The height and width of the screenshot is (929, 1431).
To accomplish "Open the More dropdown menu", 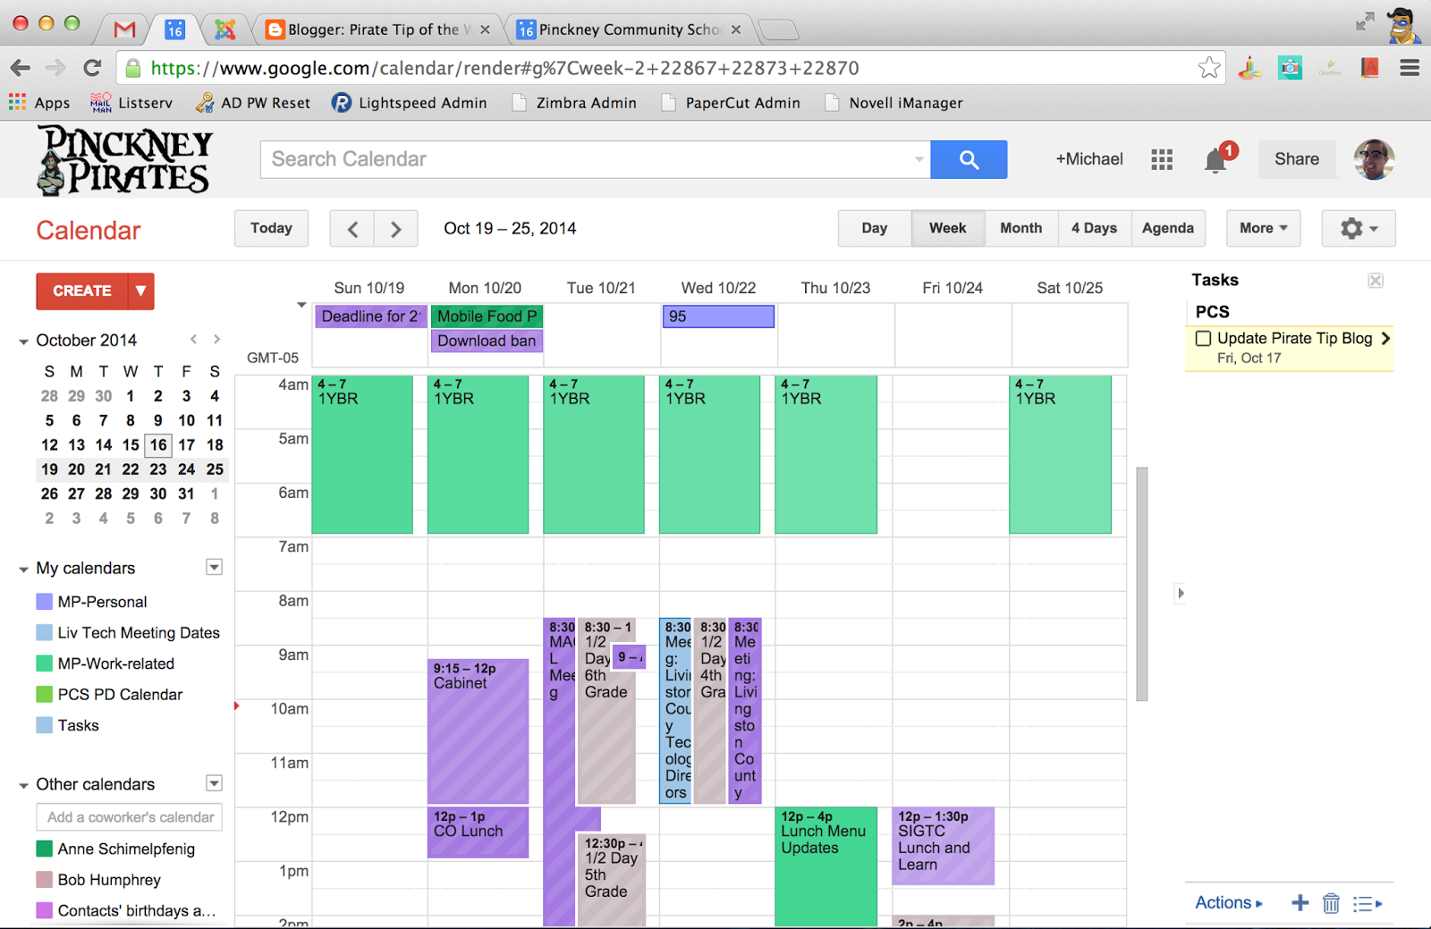I will click(x=1263, y=229).
